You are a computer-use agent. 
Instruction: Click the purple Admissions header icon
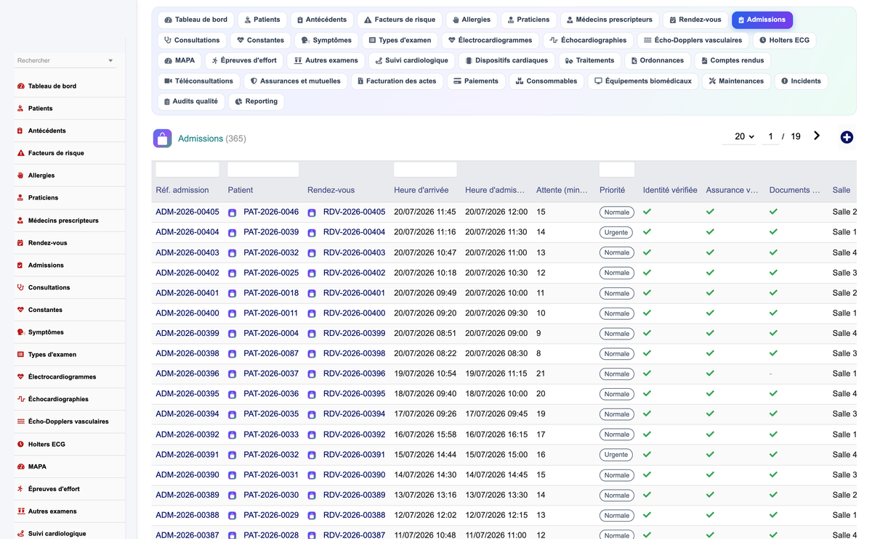point(162,138)
